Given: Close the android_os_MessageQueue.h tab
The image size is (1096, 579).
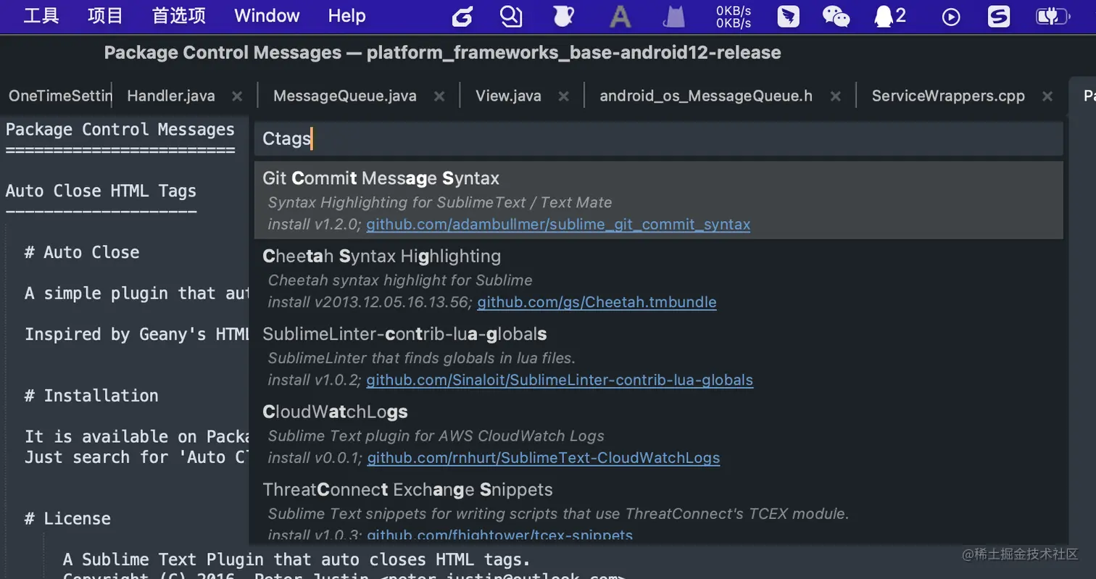Looking at the screenshot, I should click(835, 96).
